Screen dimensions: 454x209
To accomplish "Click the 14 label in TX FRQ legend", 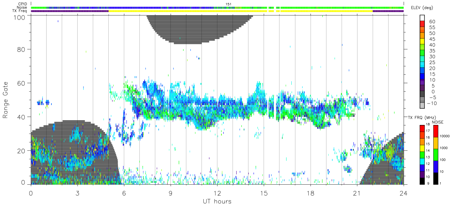I will pos(428,150).
